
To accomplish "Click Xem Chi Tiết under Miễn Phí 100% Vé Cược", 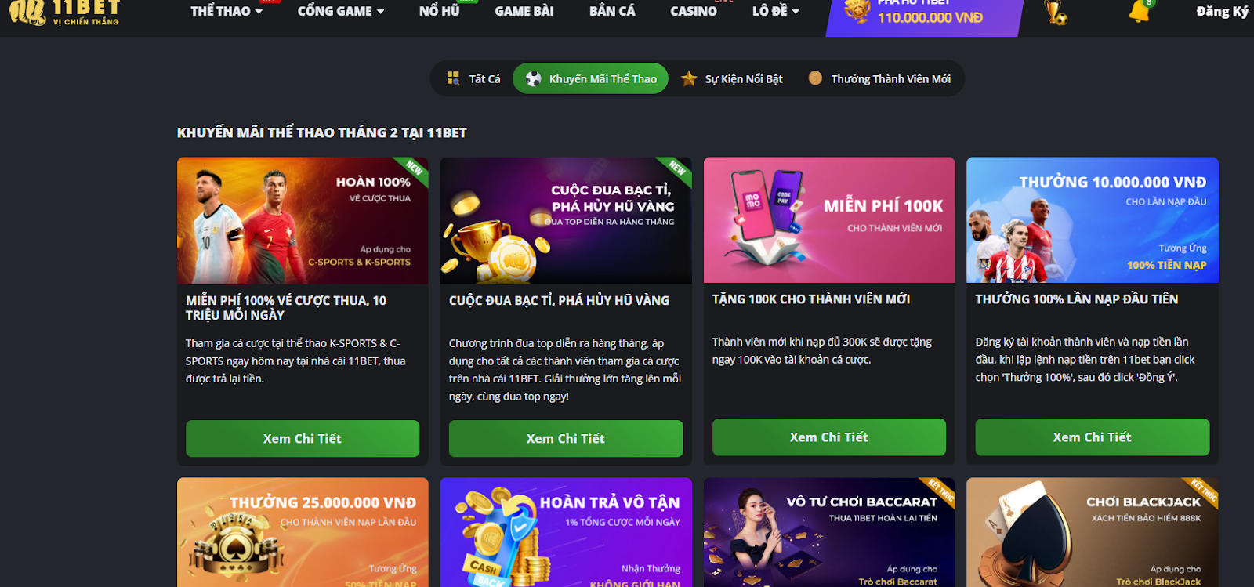I will click(x=303, y=439).
